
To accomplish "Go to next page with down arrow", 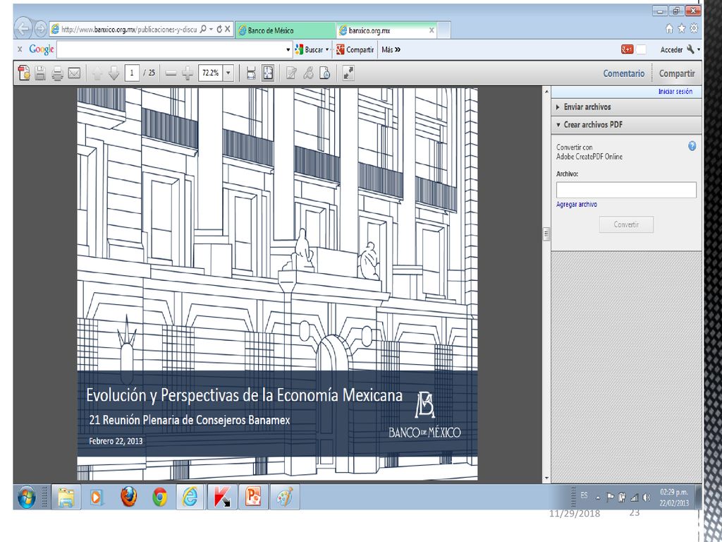I will 114,73.
